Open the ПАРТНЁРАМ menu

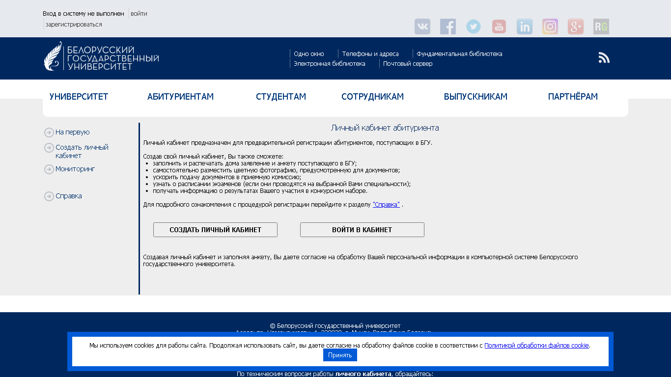click(x=573, y=97)
